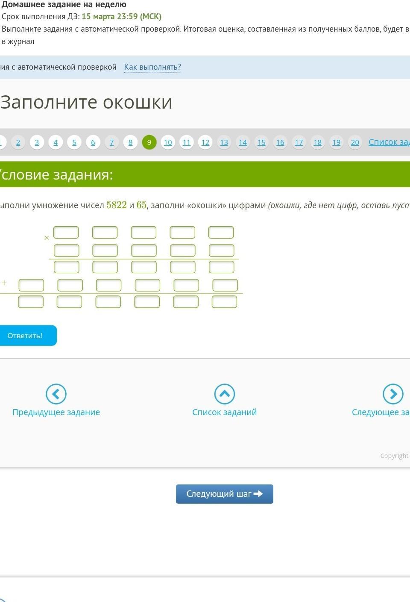Click the leftmost box in the final result row
The image size is (410, 602).
tap(31, 302)
